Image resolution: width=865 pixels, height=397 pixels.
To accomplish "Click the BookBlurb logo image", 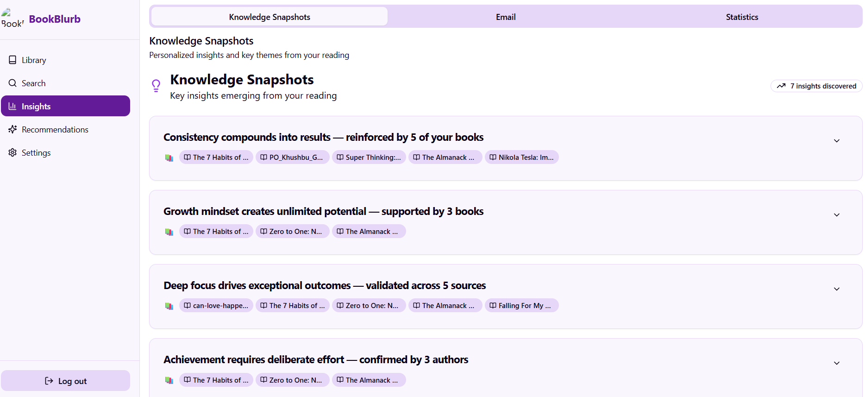I will click(12, 19).
